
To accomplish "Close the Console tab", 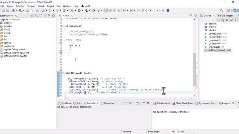I will (x=97, y=103).
